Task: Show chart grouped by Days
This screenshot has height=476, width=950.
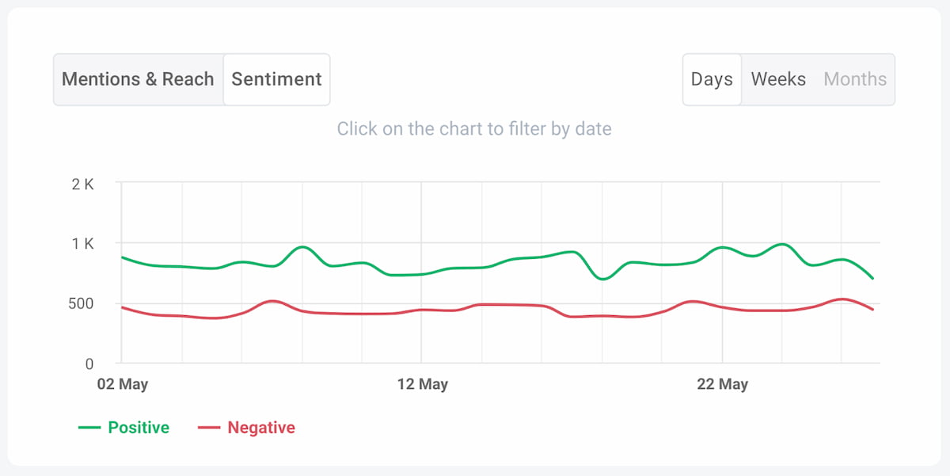Action: coord(712,79)
